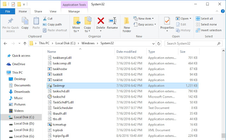
Task: Select the Taskmgr application file
Action: [123, 86]
